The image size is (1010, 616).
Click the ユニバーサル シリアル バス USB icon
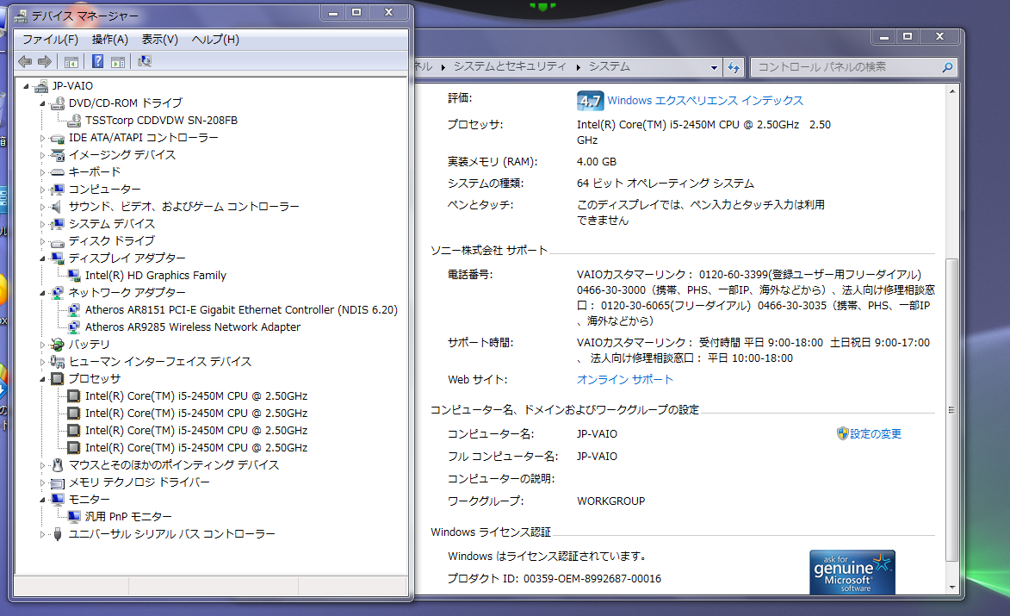click(x=58, y=533)
